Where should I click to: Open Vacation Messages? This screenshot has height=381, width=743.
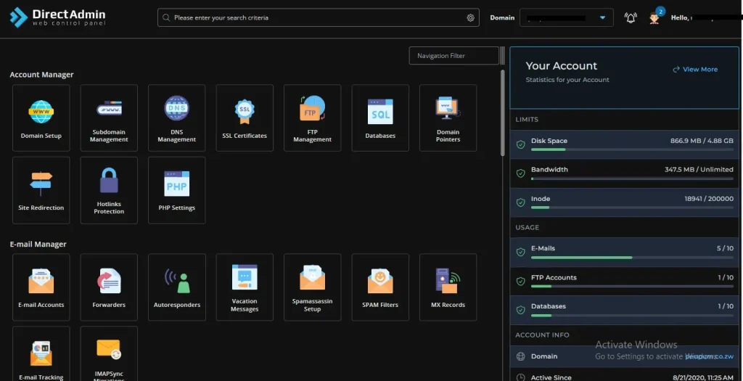click(x=245, y=287)
